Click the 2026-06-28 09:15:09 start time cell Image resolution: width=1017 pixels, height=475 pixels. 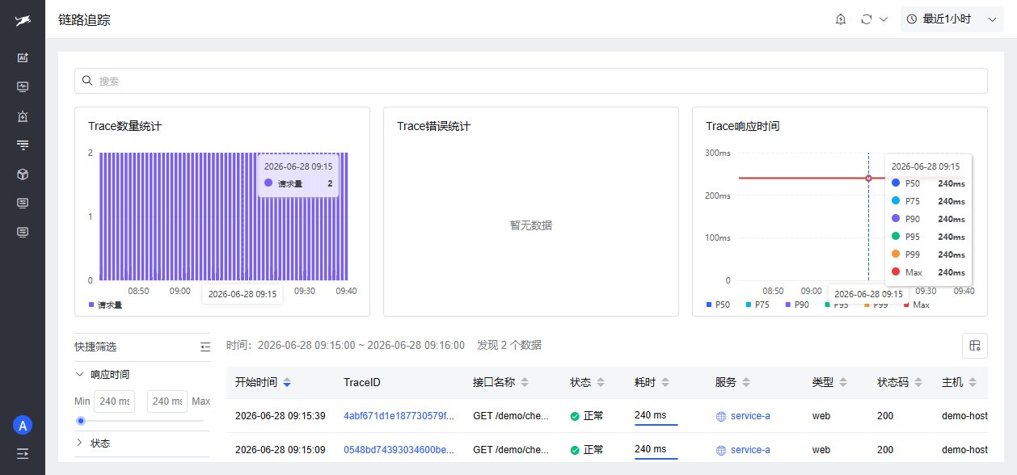pyautogui.click(x=281, y=450)
